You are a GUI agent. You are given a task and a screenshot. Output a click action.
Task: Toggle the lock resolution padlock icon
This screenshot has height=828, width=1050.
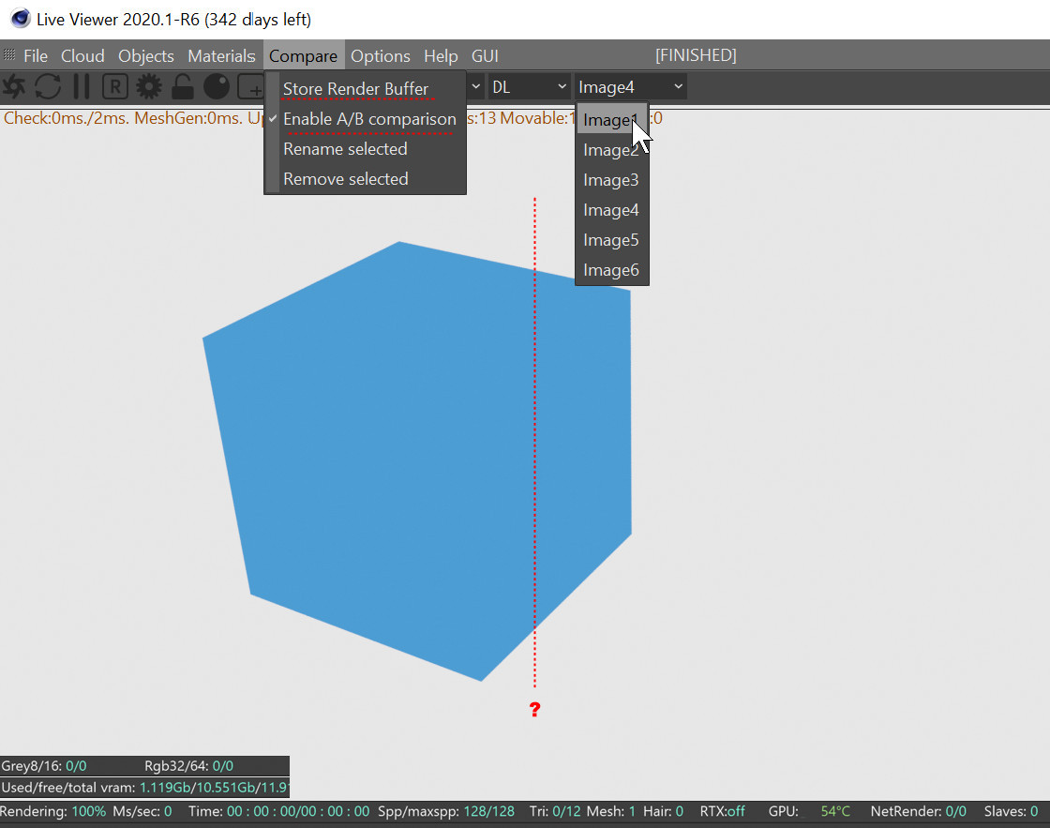click(x=182, y=87)
